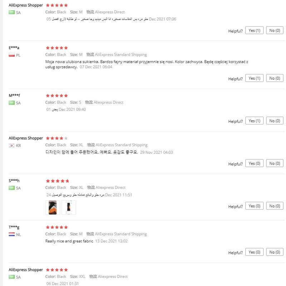Click No (0) on T***g's review

275,252
